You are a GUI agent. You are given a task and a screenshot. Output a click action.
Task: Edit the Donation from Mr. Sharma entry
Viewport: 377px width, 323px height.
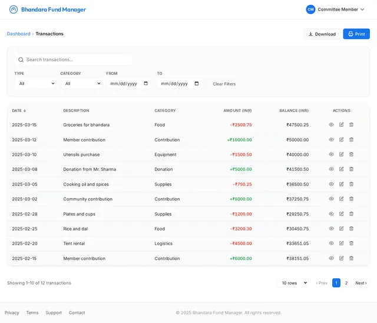click(341, 169)
